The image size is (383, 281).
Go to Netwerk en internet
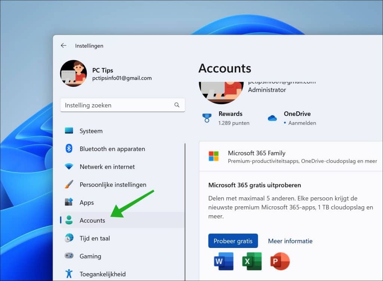(x=122, y=167)
